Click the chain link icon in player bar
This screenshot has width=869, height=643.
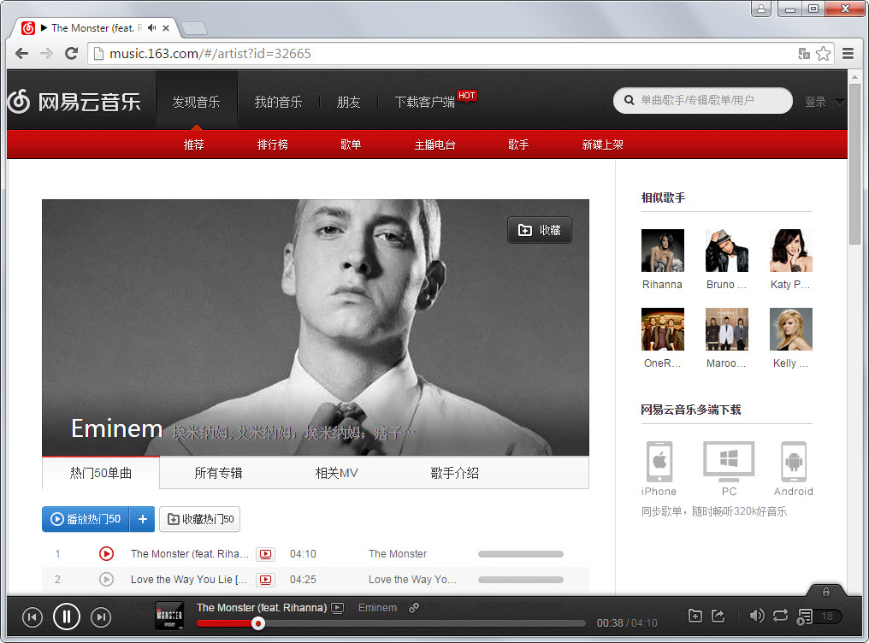414,608
